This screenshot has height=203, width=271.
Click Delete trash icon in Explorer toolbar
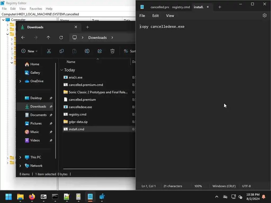tap(112, 51)
